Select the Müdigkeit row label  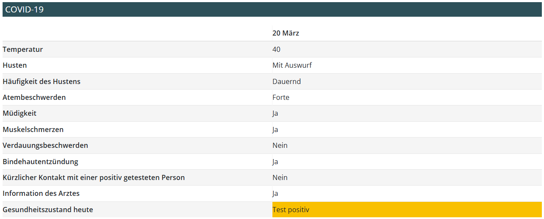19,114
